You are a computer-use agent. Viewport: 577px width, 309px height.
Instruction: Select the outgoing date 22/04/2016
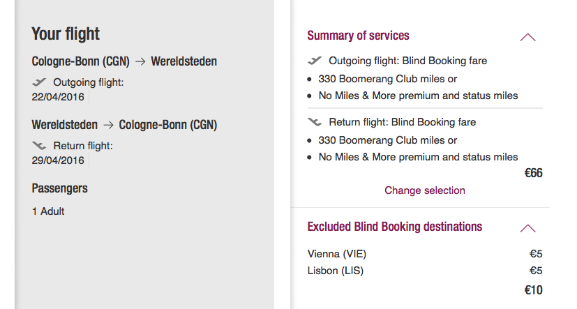(x=58, y=97)
